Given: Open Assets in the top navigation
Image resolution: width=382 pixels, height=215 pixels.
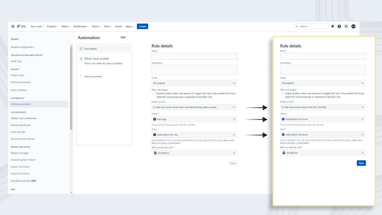Looking at the screenshot, I should tap(119, 26).
